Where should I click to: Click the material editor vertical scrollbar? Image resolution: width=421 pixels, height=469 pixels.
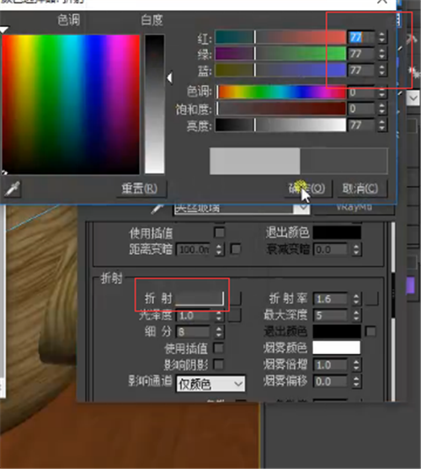[393, 311]
